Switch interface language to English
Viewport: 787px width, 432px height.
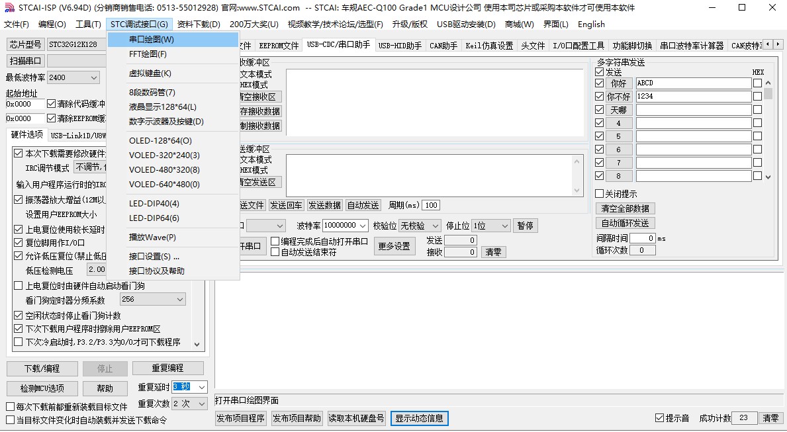click(x=591, y=24)
